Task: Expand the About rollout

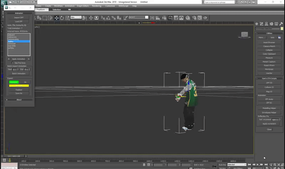Action: tap(19, 100)
